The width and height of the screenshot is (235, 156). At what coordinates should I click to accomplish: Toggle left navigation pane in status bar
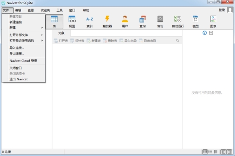(x=223, y=152)
